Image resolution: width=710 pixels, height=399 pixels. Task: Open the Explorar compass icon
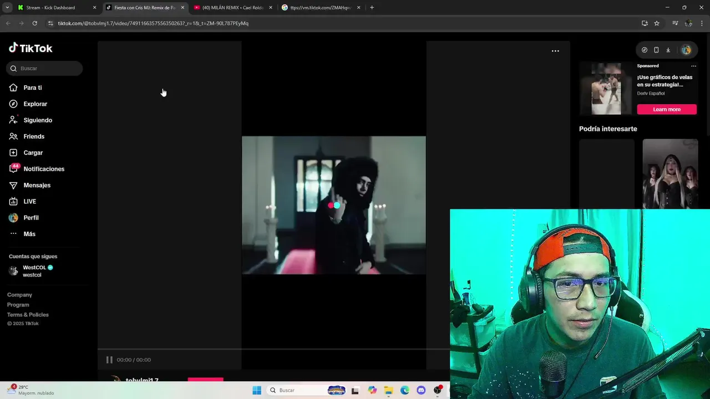[13, 104]
